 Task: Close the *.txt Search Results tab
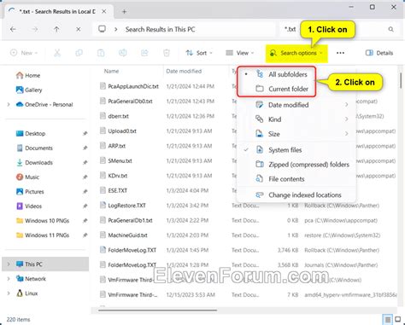point(104,11)
